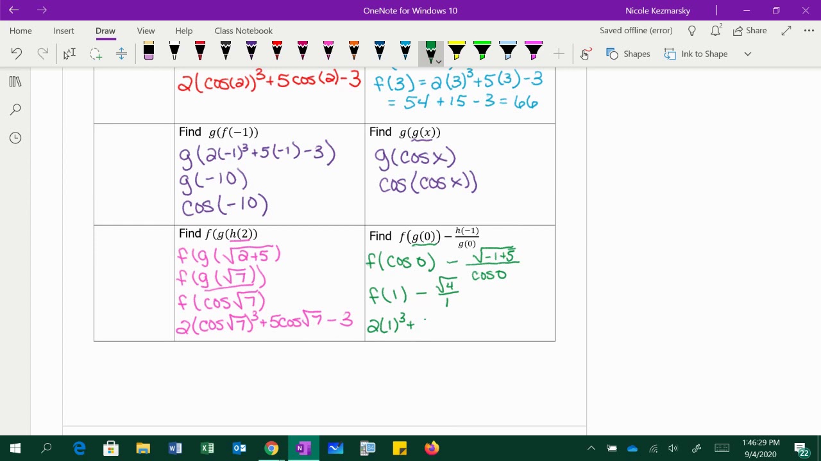Viewport: 821px width, 461px height.
Task: Click the Redo arrow
Action: coord(42,54)
